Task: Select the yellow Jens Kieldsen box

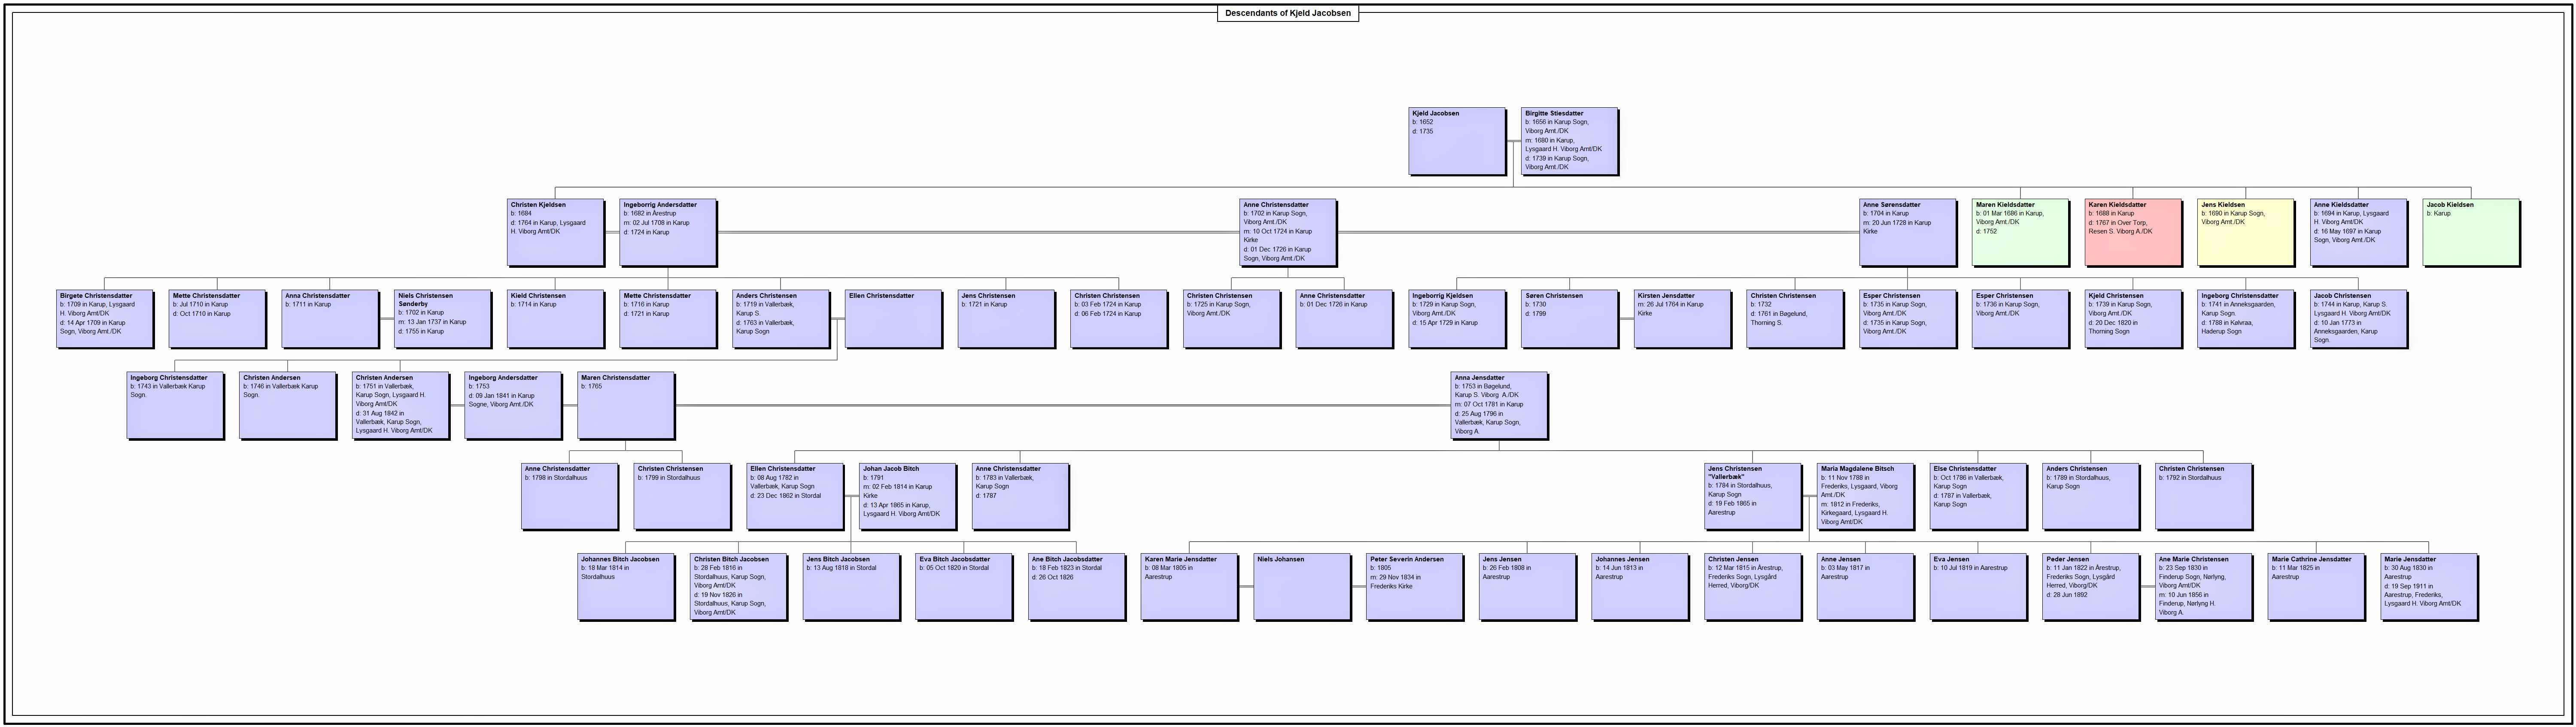Action: click(2245, 232)
